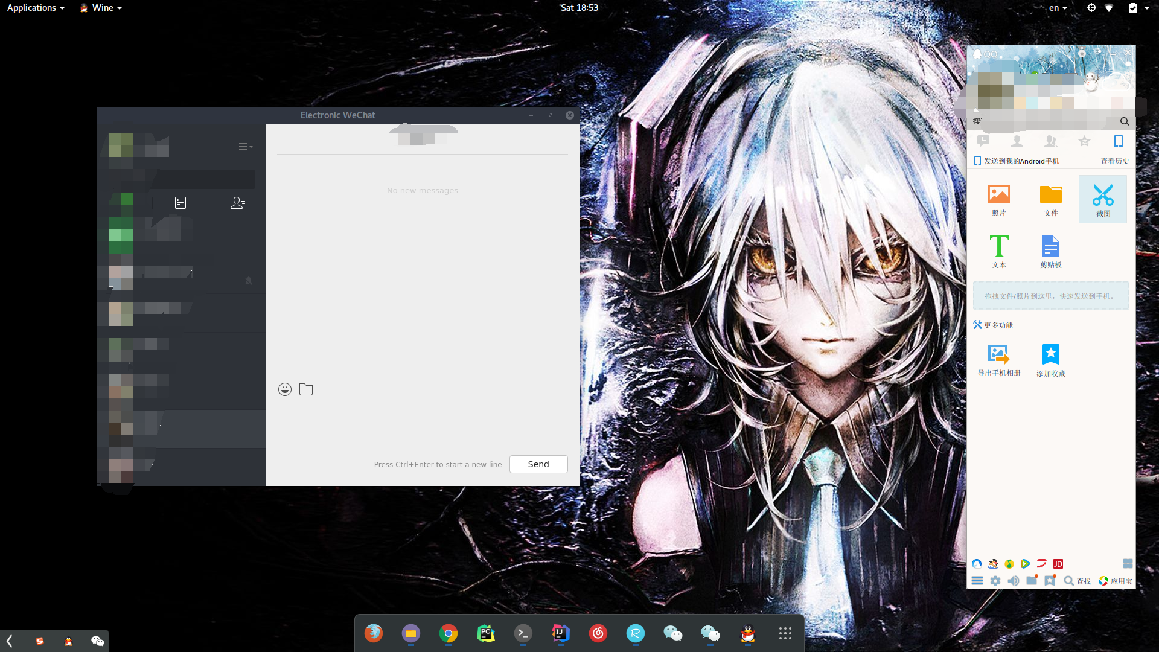Launch IntelliJ IDEA from the dock
The image size is (1159, 652).
pos(561,633)
